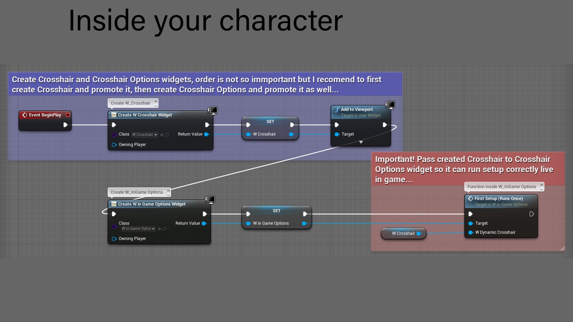The height and width of the screenshot is (322, 573).
Task: Click the W Dynamic Crosshair pin
Action: (471, 232)
